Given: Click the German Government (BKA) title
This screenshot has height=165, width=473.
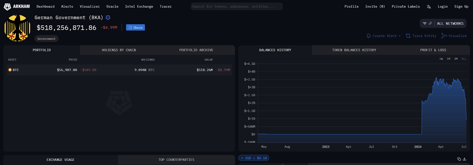Looking at the screenshot, I should pos(69,18).
